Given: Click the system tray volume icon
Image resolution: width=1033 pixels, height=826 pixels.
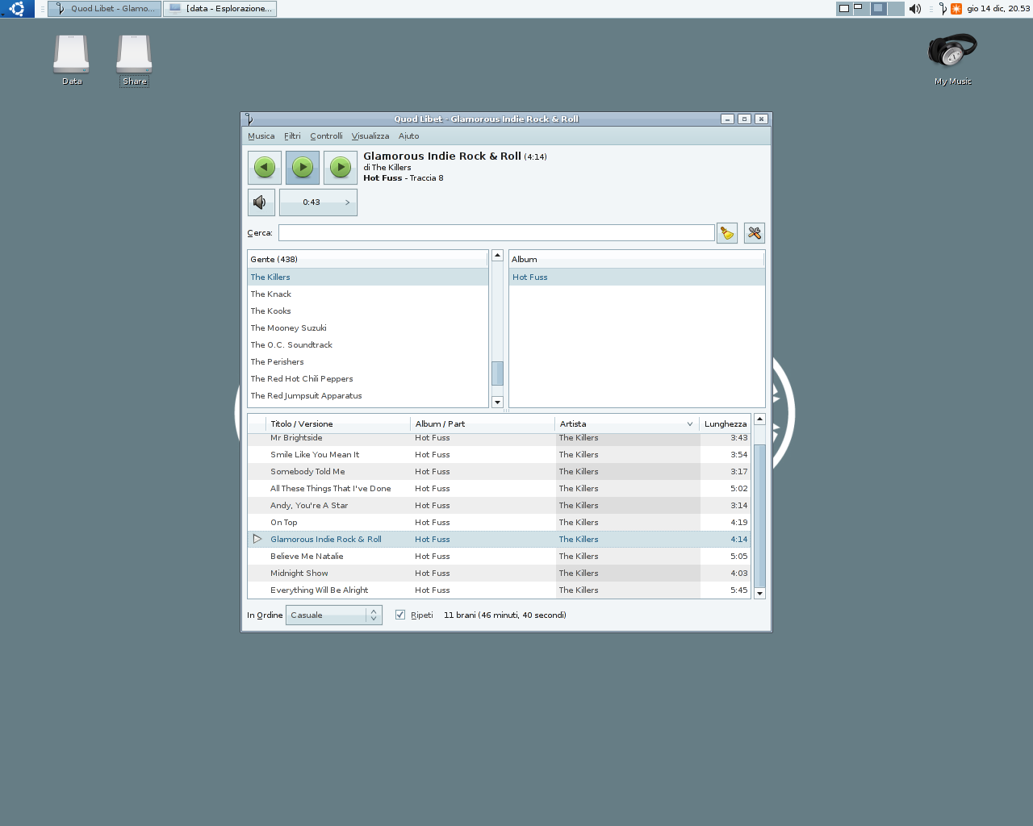Looking at the screenshot, I should 915,9.
